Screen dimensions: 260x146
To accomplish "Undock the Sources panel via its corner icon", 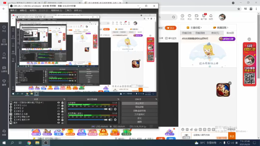I will pos(64,99).
